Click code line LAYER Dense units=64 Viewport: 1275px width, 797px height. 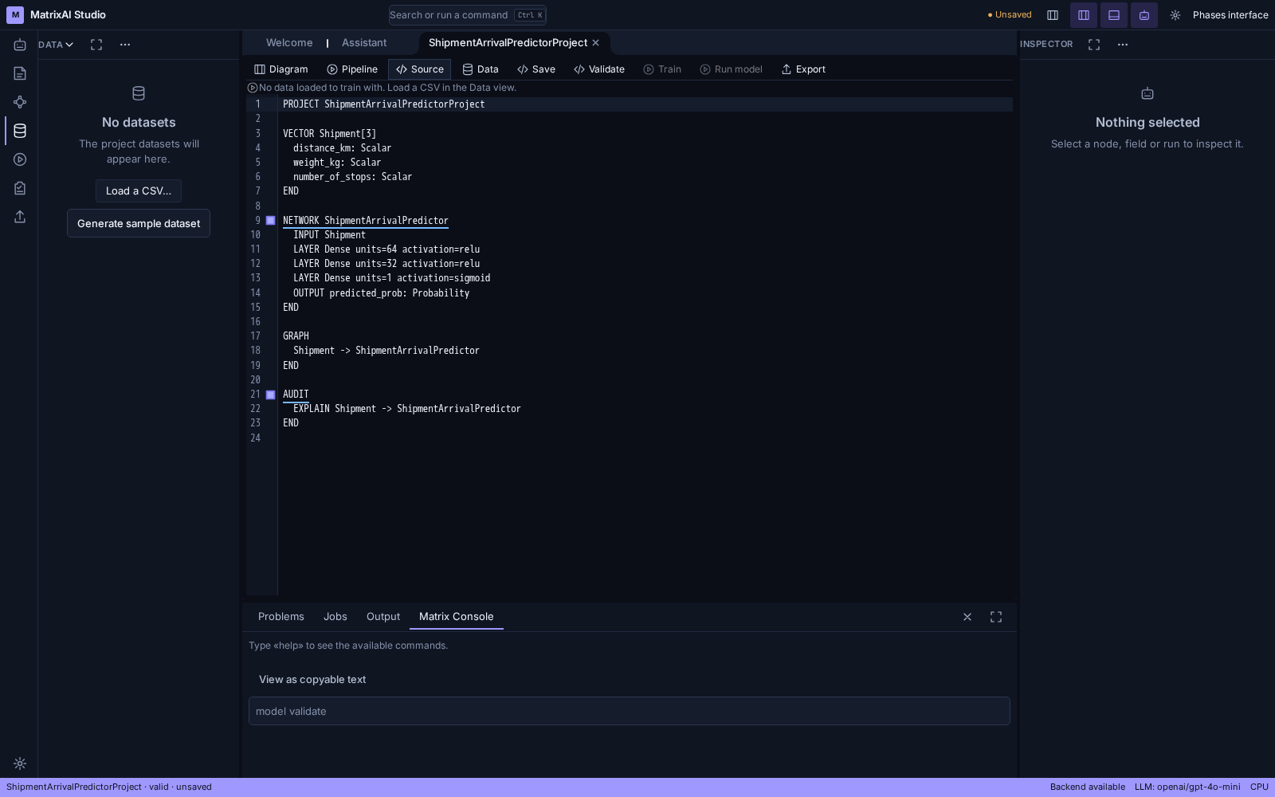[386, 249]
